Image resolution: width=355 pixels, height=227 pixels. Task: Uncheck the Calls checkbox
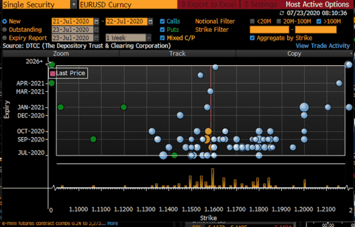[x=162, y=21]
